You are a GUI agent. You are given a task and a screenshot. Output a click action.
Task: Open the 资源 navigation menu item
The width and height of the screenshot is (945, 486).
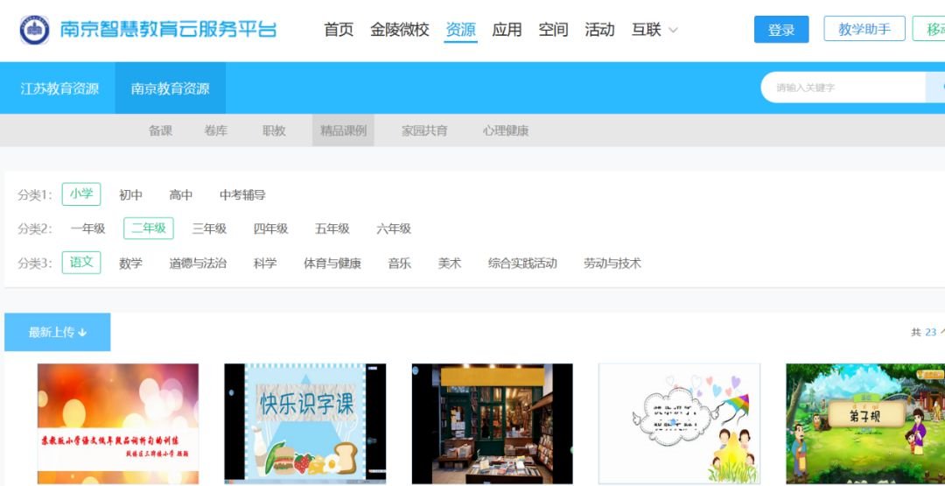tap(460, 30)
